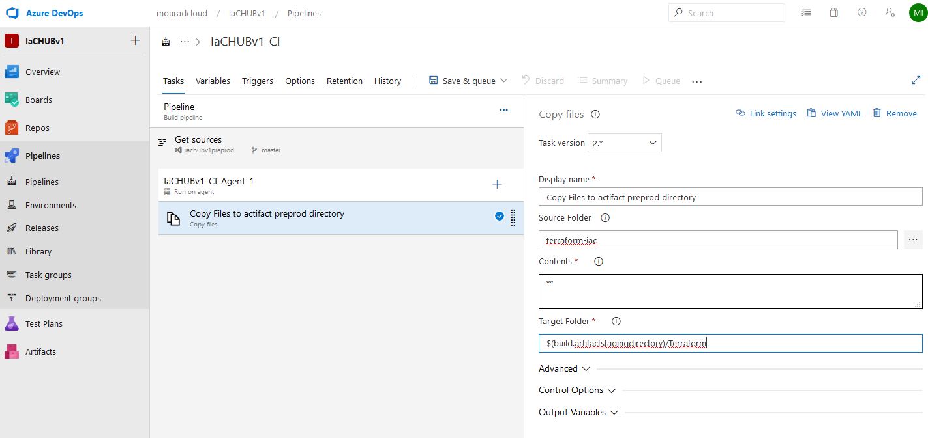Click the View YAML link
The image size is (928, 438).
(x=834, y=113)
